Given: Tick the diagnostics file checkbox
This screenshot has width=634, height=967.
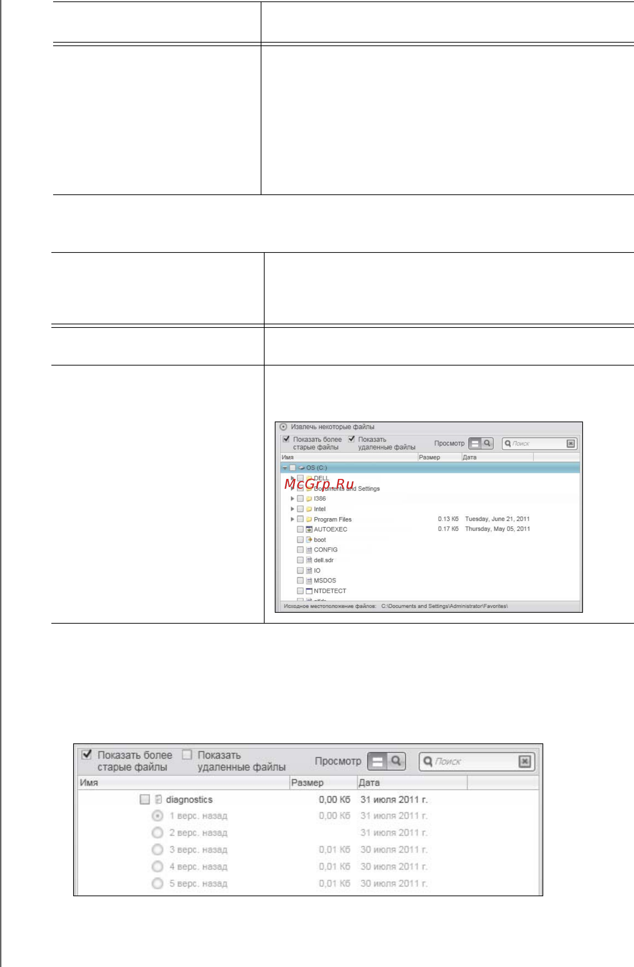Looking at the screenshot, I should pos(145,800).
